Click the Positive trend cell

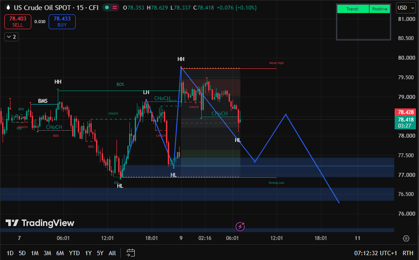(380, 9)
